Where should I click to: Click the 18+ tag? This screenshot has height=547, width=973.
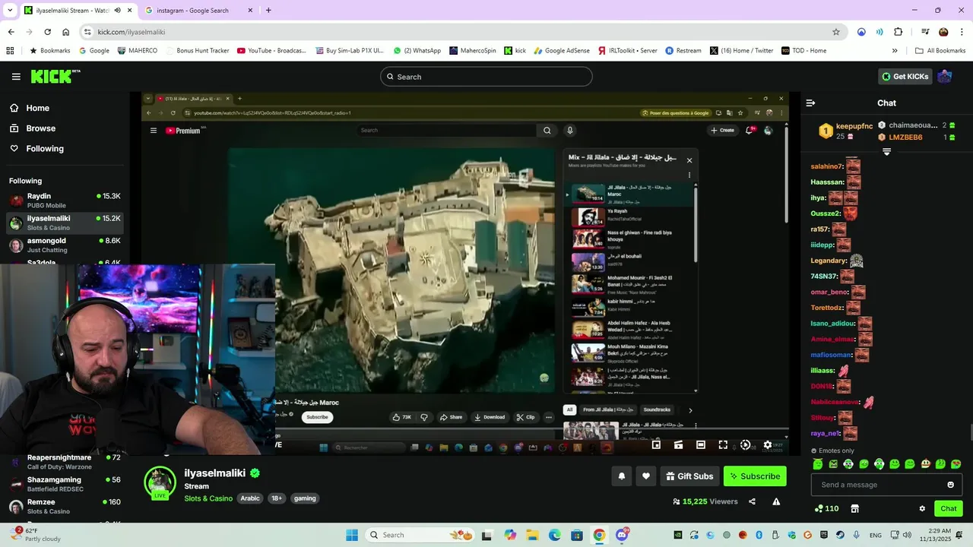pos(277,498)
